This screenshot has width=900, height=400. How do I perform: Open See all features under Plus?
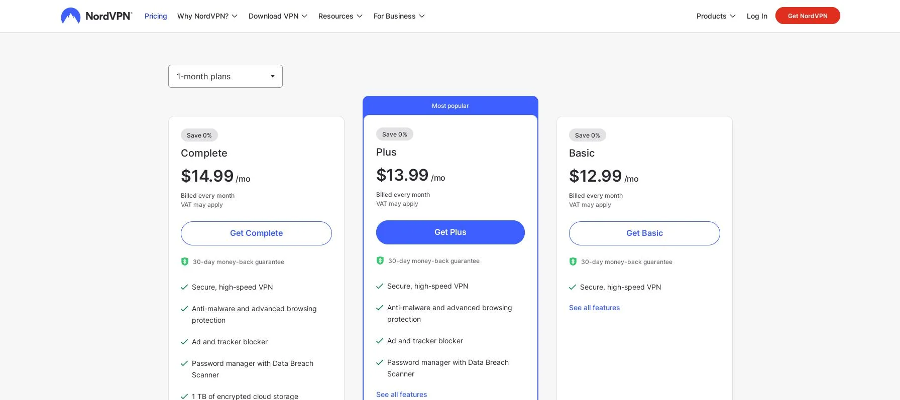point(401,394)
